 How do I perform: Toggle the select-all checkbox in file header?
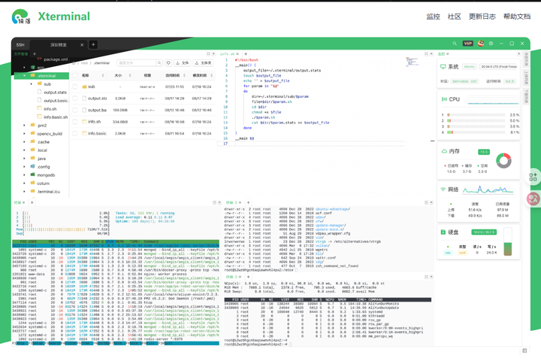pos(75,76)
